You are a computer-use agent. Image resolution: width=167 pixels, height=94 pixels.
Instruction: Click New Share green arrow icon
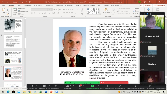92,86
